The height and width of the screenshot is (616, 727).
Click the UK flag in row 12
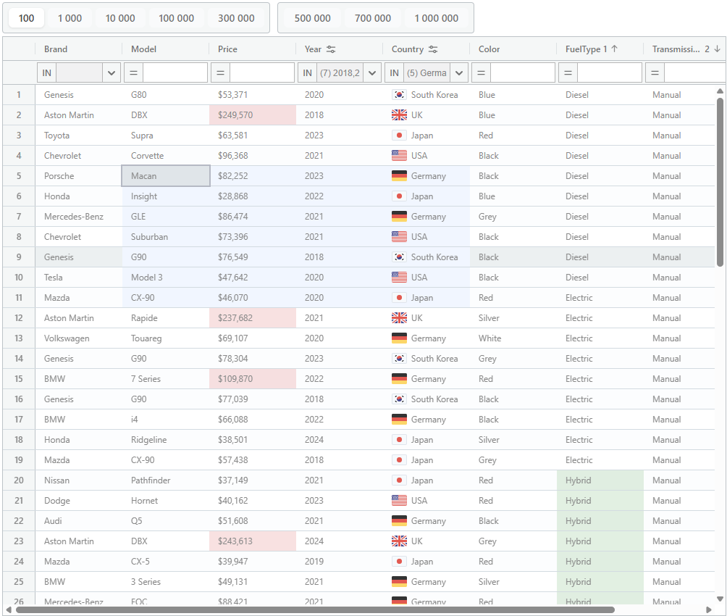click(x=399, y=318)
